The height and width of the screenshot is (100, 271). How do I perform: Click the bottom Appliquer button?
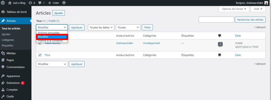tap(77, 64)
